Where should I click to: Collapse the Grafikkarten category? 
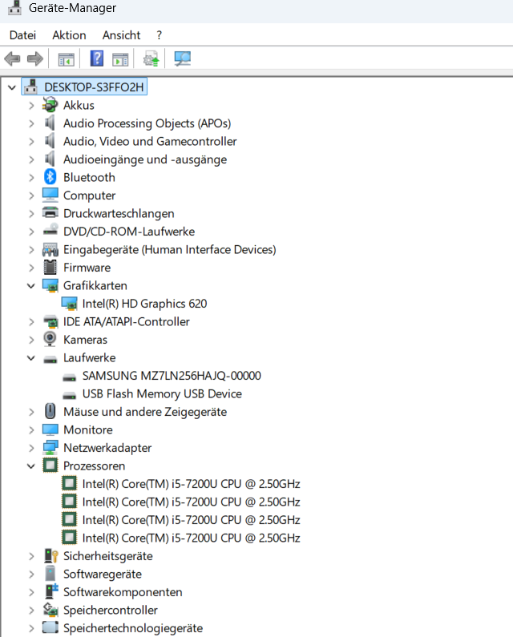31,285
